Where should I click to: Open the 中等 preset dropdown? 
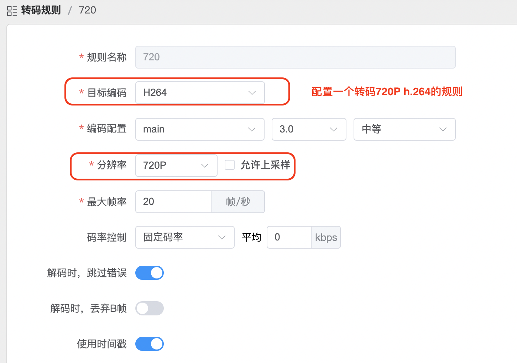(404, 129)
